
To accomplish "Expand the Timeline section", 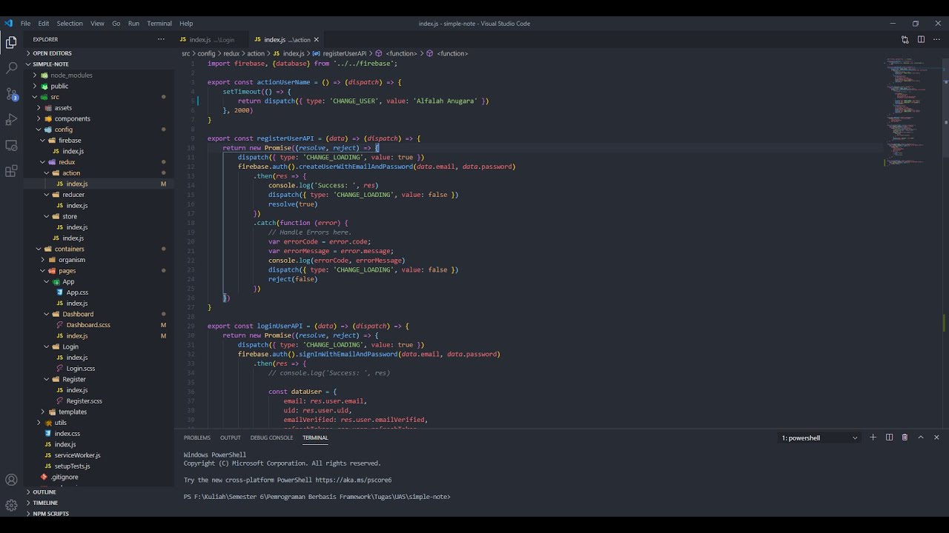I will click(x=45, y=503).
